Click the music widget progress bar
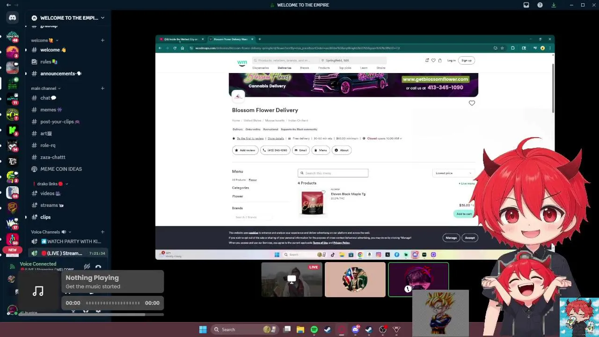This screenshot has width=599, height=337. pos(113,303)
